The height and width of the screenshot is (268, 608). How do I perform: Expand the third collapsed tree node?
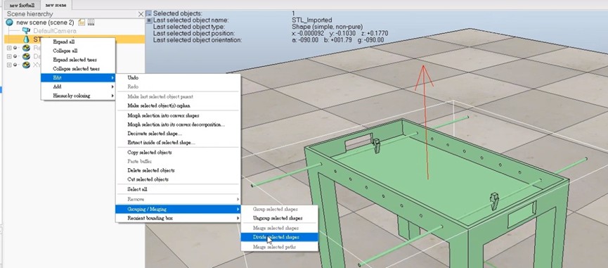pyautogui.click(x=9, y=65)
